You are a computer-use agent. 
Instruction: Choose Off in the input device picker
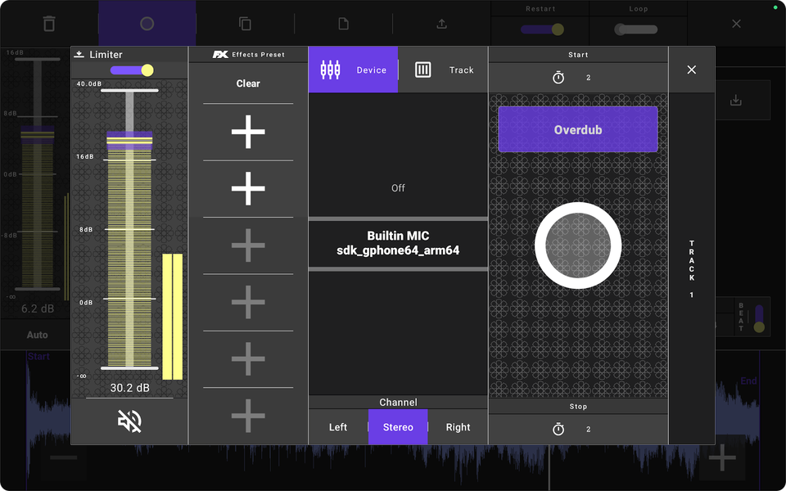398,187
